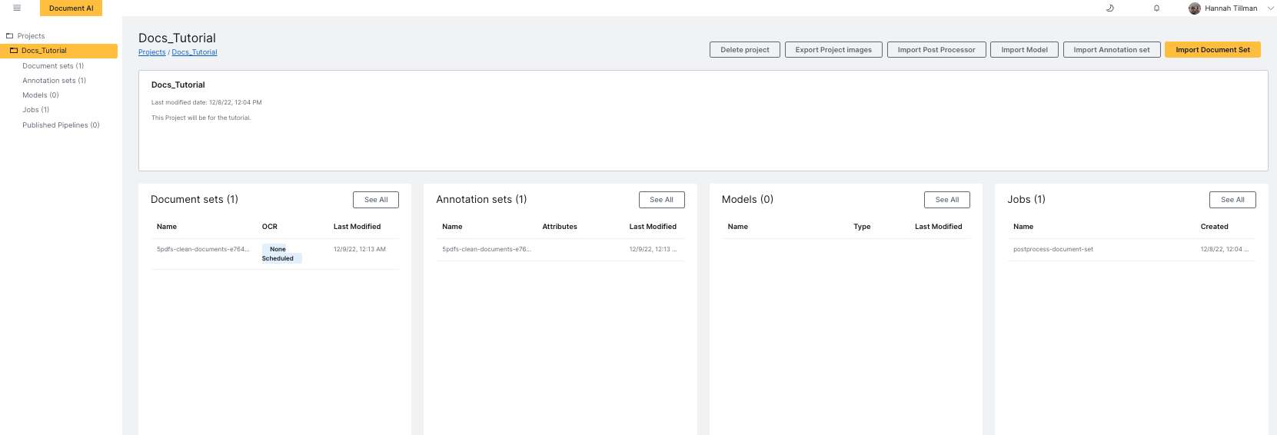Screen dimensions: 1277x435
Task: Open Document sets (1) sidebar item
Action: coord(53,66)
